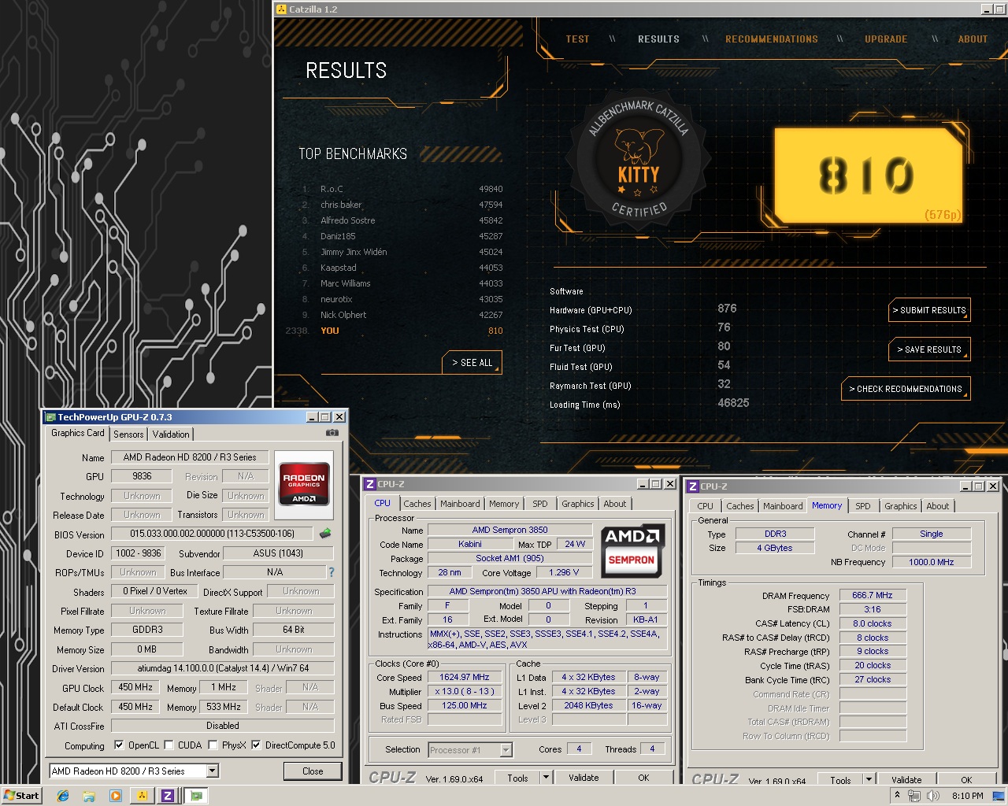Click the Radeon Graphics logo in GPU-Z

click(x=304, y=483)
